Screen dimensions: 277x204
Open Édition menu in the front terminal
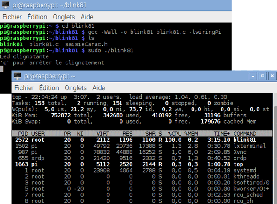(x=49, y=87)
